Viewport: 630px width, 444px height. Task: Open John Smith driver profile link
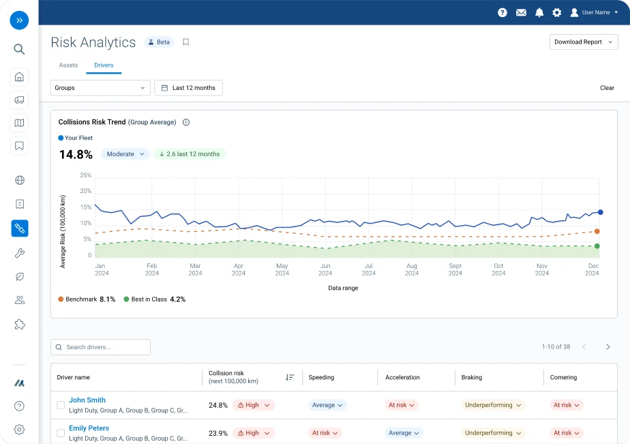(x=87, y=400)
